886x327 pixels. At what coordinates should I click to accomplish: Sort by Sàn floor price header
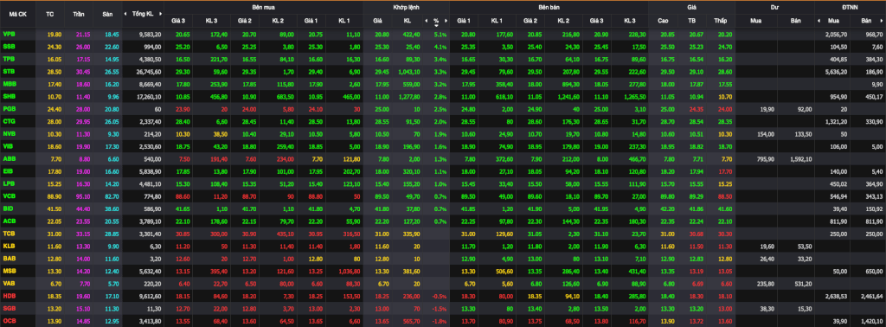point(107,14)
